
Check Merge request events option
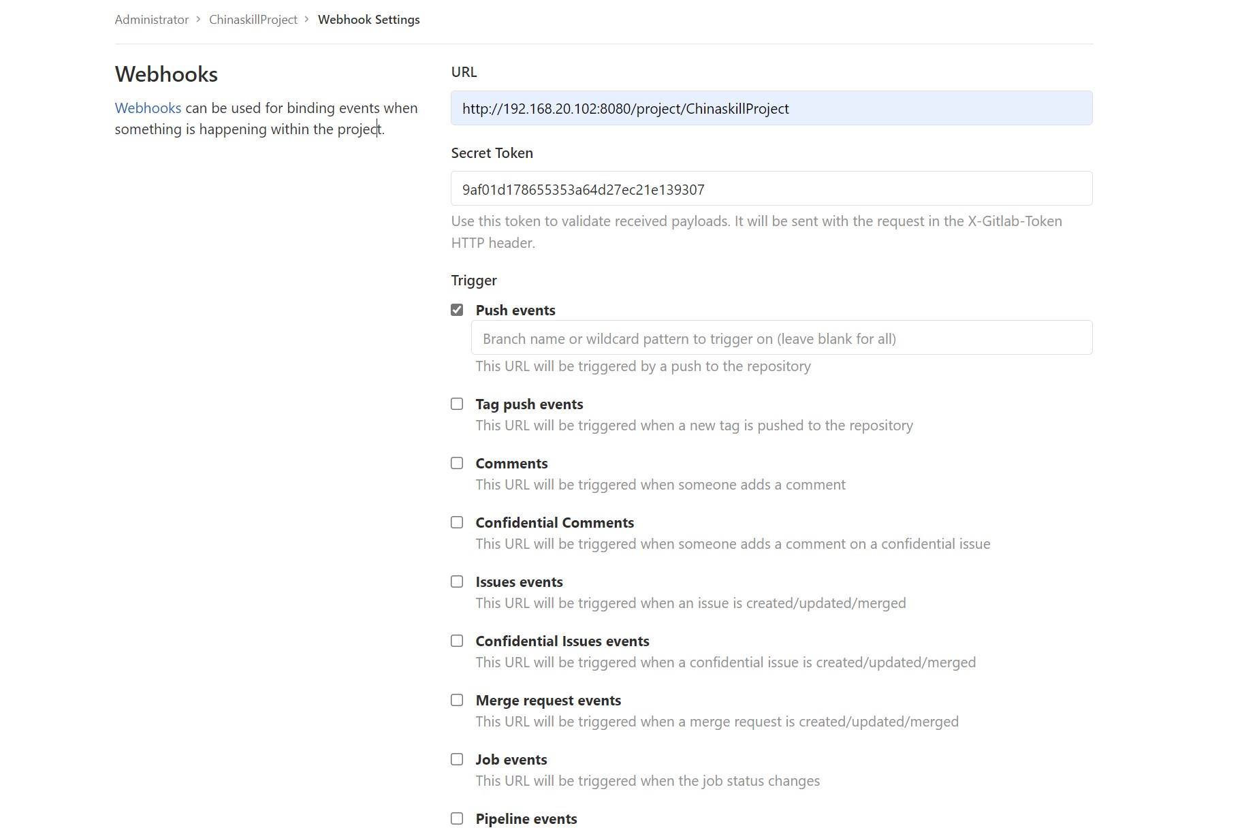pyautogui.click(x=457, y=700)
